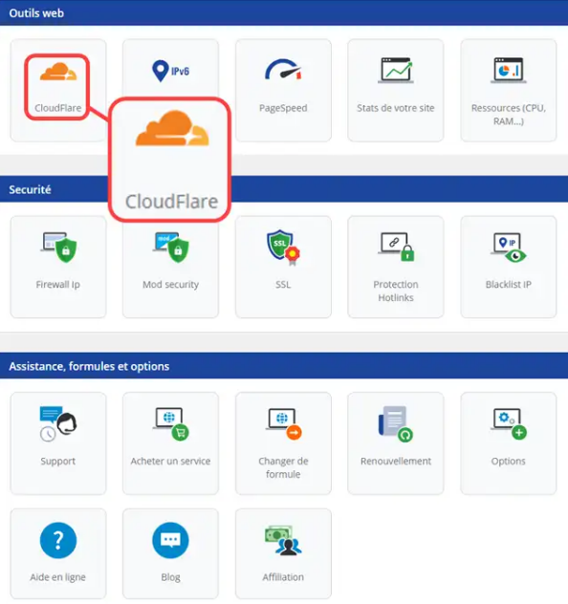The height and width of the screenshot is (604, 568).
Task: Open the Stats de votre site chart icon
Action: (396, 70)
